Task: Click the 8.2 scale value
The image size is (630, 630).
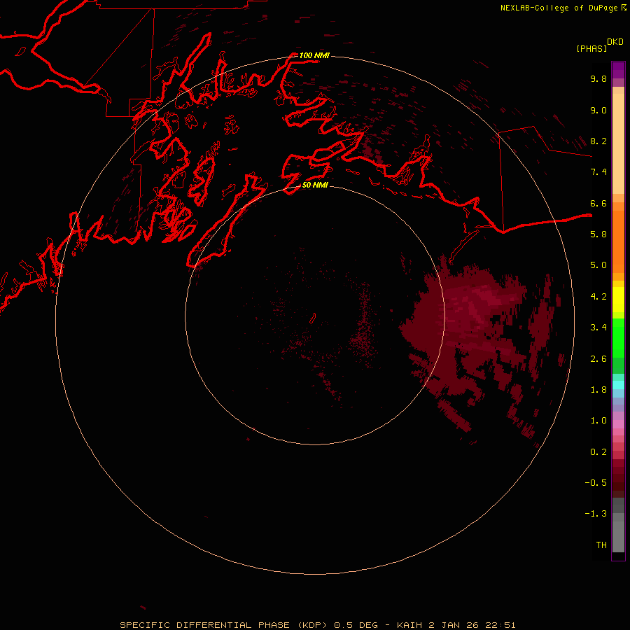Action: [598, 141]
